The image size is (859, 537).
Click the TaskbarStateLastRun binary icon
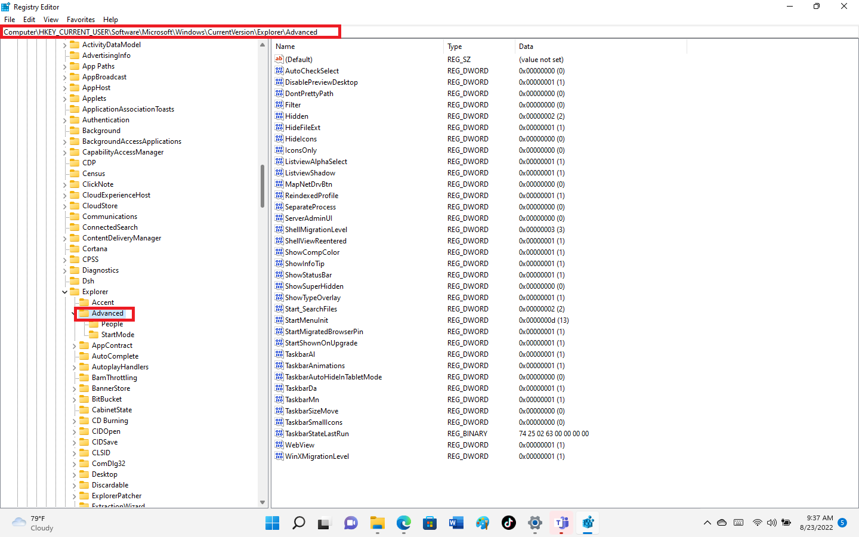279,433
